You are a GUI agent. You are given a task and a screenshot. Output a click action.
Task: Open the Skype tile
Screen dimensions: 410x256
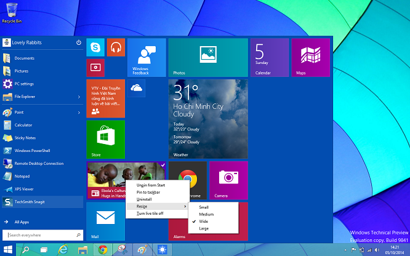(x=95, y=47)
